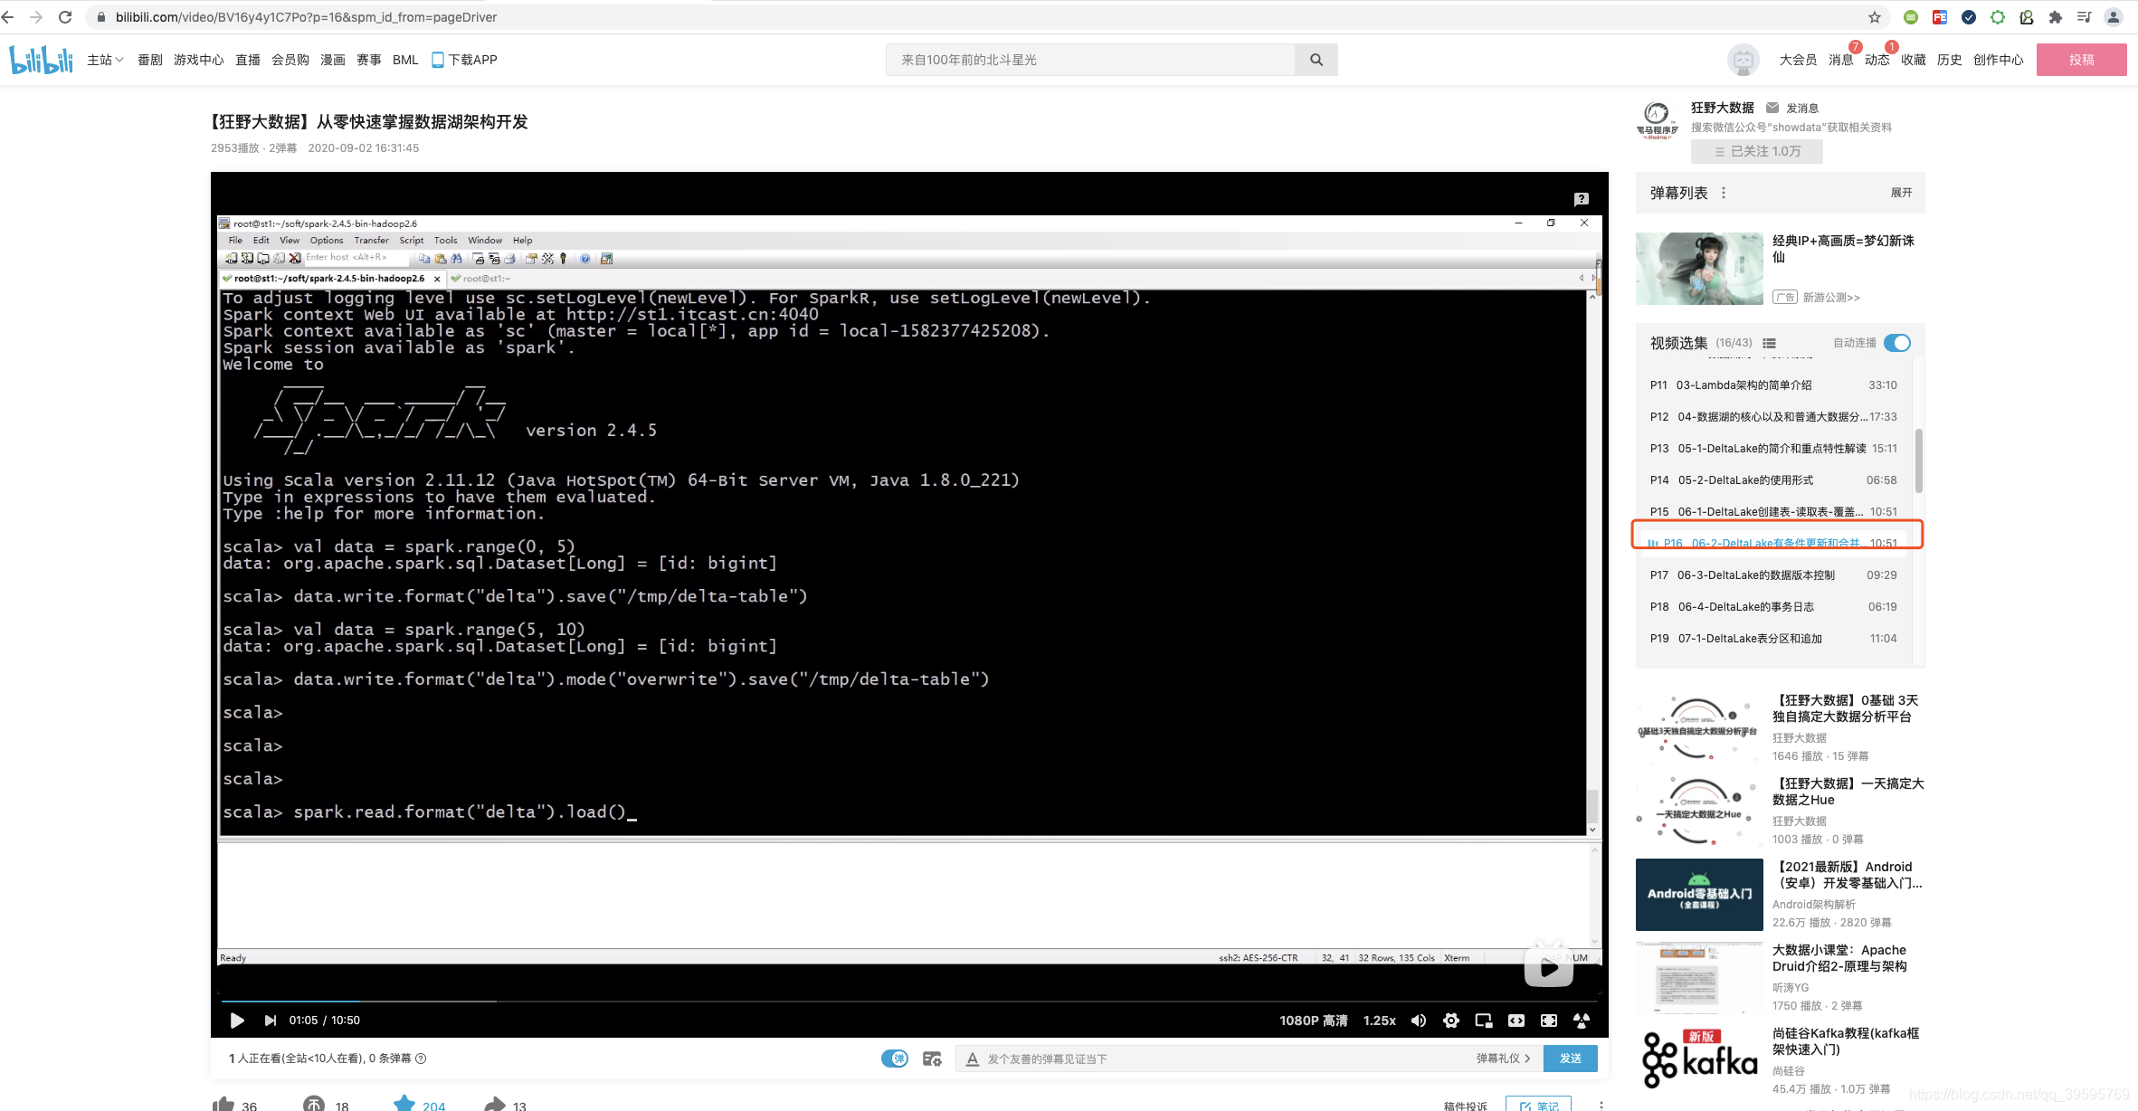The height and width of the screenshot is (1111, 2138).
Task: Open browser extensions puzzle icon
Action: (x=2056, y=17)
